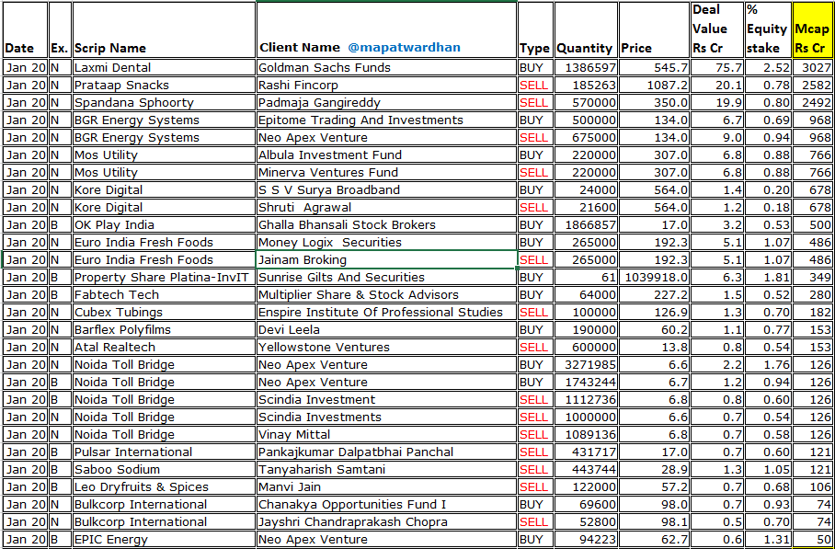Select the 'EPIC Energy' scrip cell
Viewport: 835px width, 549px height.
(164, 540)
